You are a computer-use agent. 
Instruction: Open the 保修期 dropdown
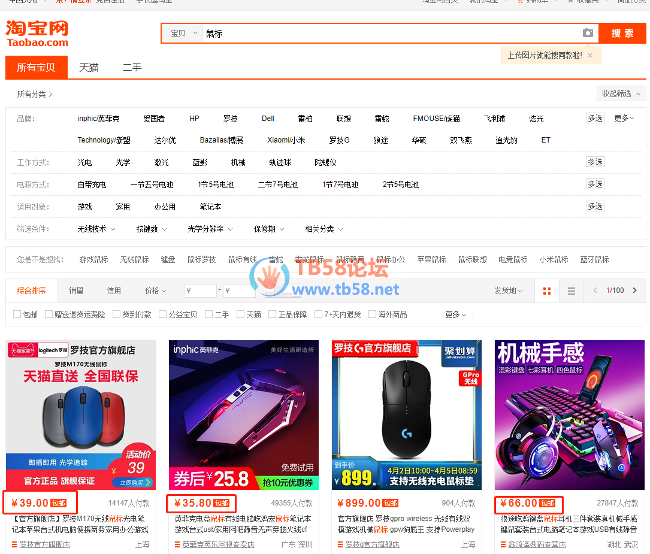[269, 229]
